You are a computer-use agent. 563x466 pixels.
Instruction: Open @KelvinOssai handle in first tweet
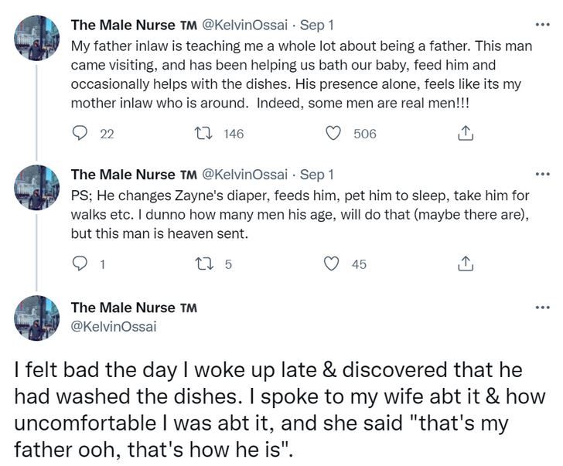[245, 25]
